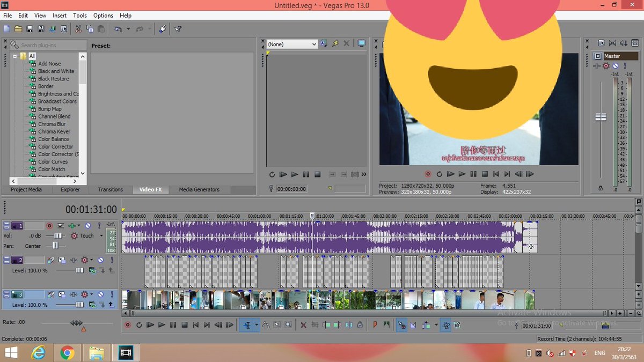Play preview from start in the video preview
Viewport: 644px width, 362px height.
[x=451, y=174]
